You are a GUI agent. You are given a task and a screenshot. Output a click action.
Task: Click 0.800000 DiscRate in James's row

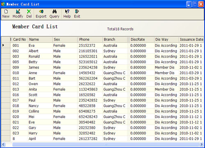click(138, 67)
